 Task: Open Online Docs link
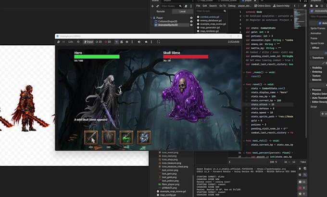(x=262, y=6)
